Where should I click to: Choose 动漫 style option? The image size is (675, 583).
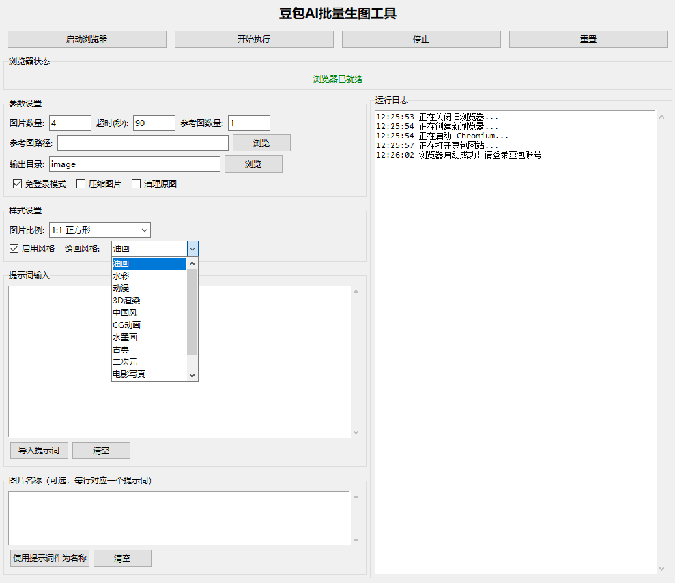coord(149,288)
